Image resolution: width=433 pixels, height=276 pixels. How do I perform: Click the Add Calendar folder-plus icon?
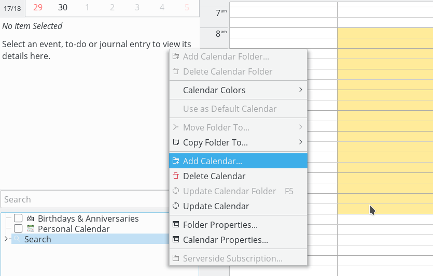click(x=176, y=161)
